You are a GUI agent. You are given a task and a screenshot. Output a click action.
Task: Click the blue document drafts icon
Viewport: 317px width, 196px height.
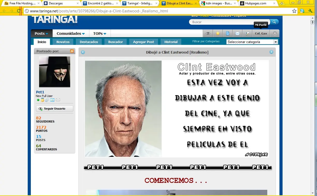tap(228, 34)
